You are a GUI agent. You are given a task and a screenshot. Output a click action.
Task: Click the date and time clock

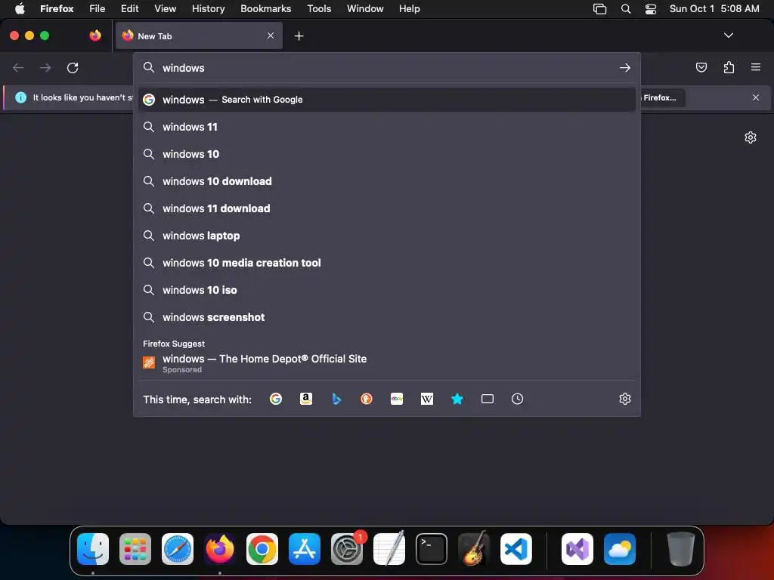[714, 8]
